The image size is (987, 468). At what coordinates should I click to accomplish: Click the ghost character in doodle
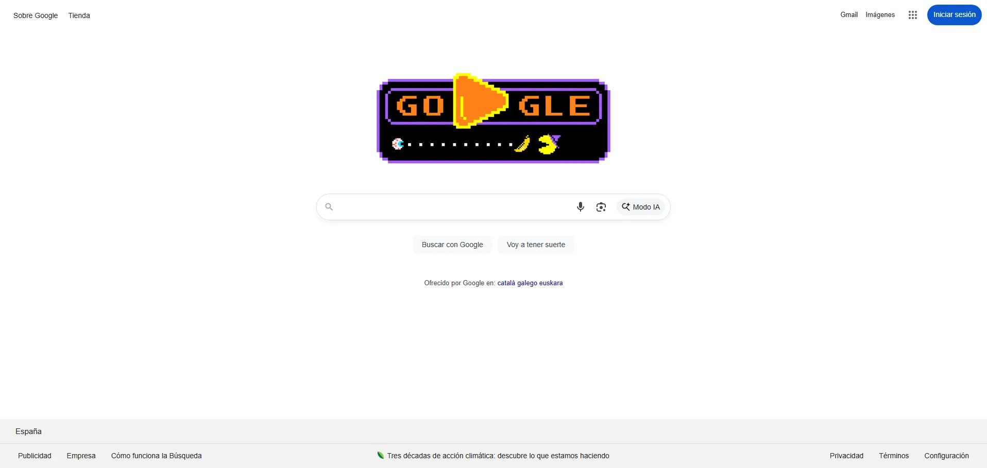398,144
